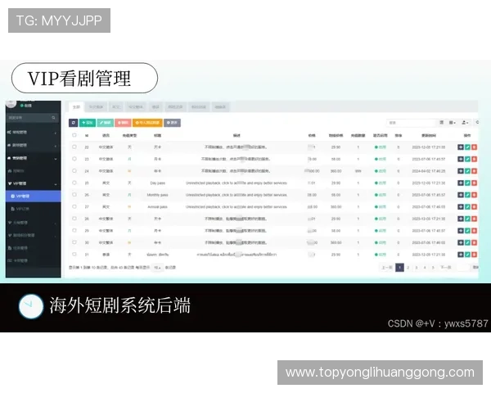Click the drag handle icon for row ID 24
The width and height of the screenshot is (491, 393).
pyautogui.click(x=461, y=171)
